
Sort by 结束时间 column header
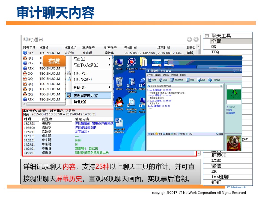[x=171, y=47]
